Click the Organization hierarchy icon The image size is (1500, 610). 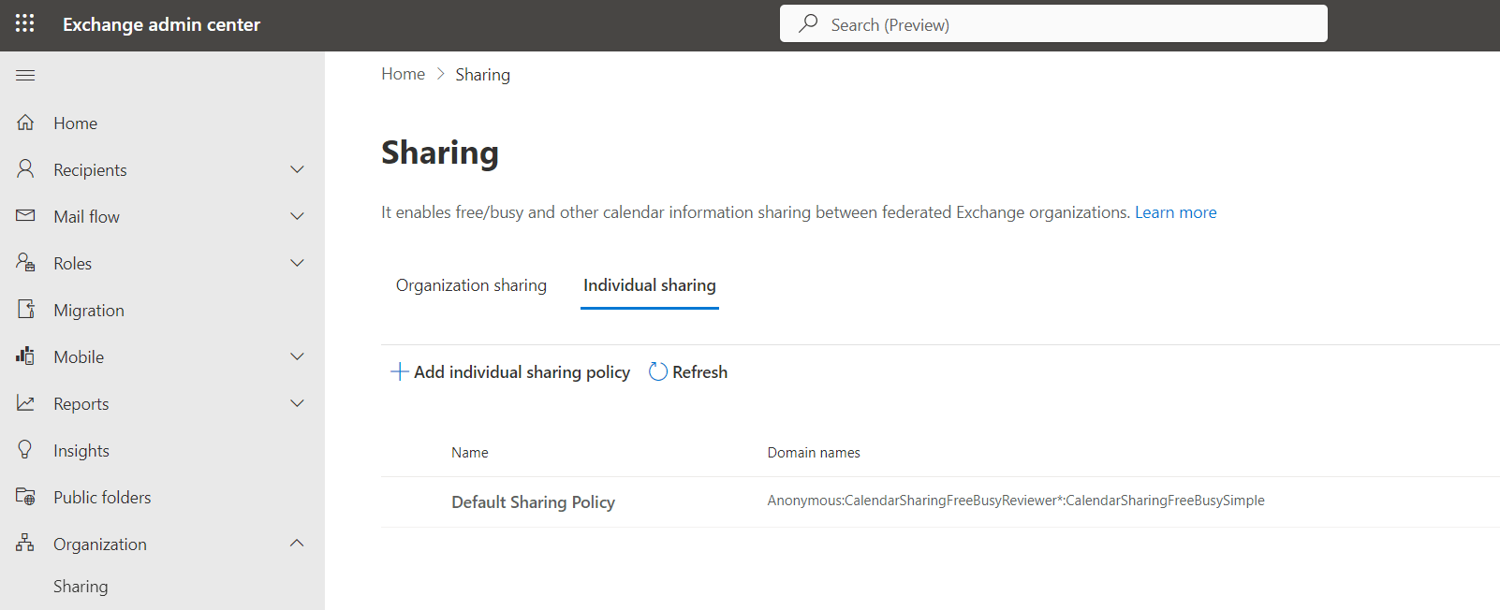click(x=25, y=544)
